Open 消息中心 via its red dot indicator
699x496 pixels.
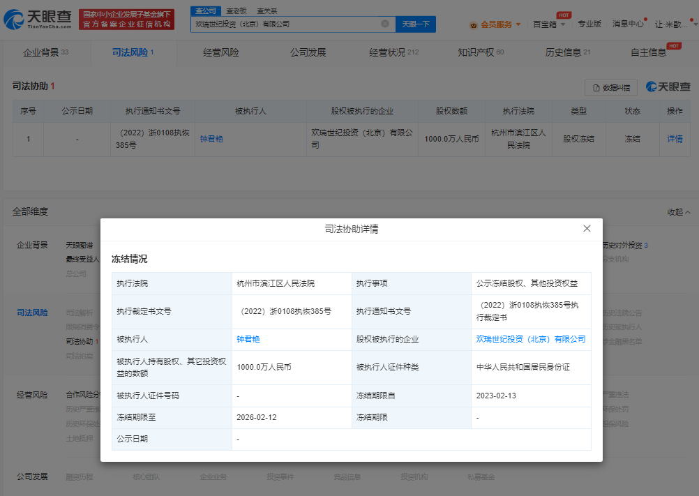coord(645,19)
